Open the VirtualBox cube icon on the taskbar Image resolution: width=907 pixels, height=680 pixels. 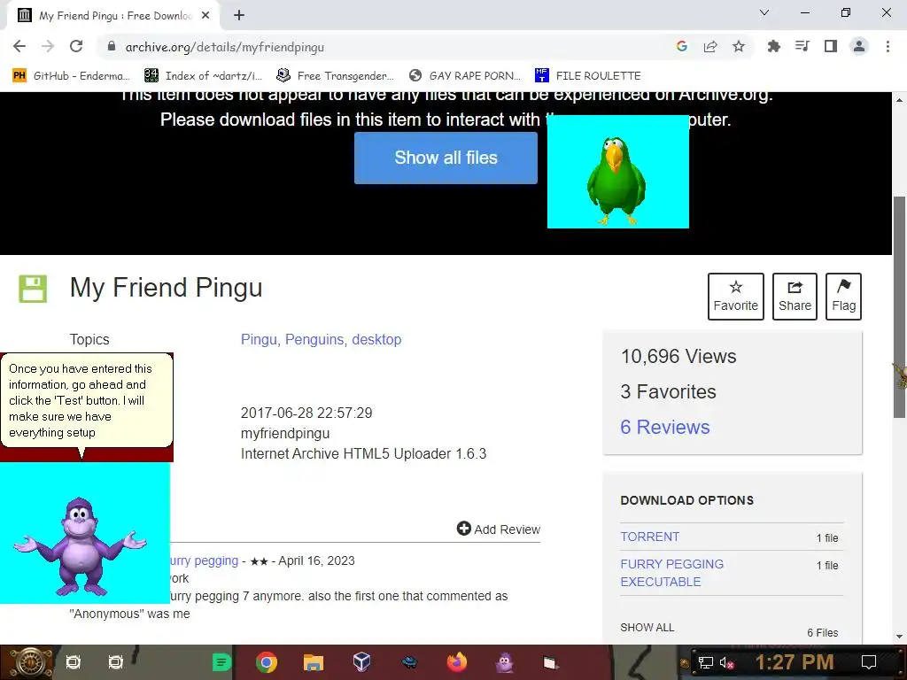click(x=361, y=662)
